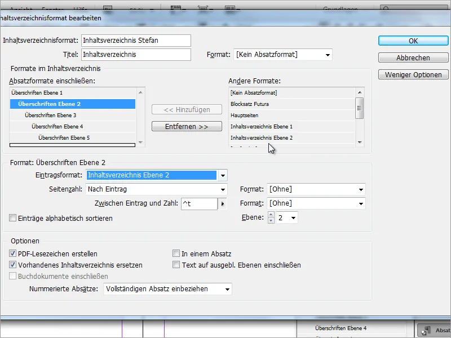Enable Einträge alphabetisch sortieren checkbox
This screenshot has width=451, height=338.
12,218
